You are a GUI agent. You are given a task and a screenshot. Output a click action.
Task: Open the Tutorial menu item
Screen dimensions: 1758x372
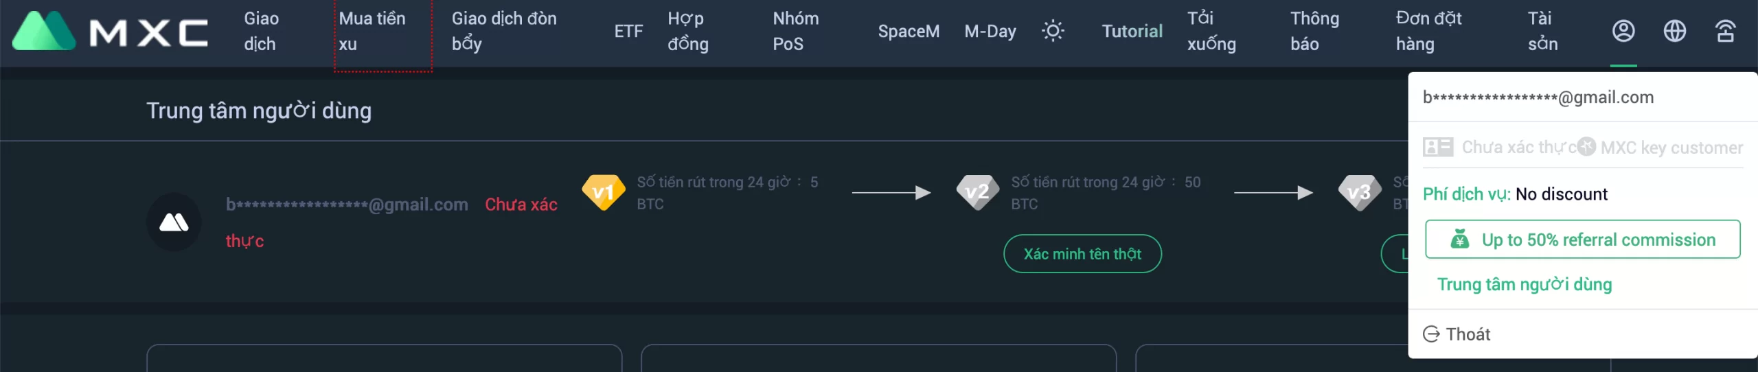point(1132,31)
